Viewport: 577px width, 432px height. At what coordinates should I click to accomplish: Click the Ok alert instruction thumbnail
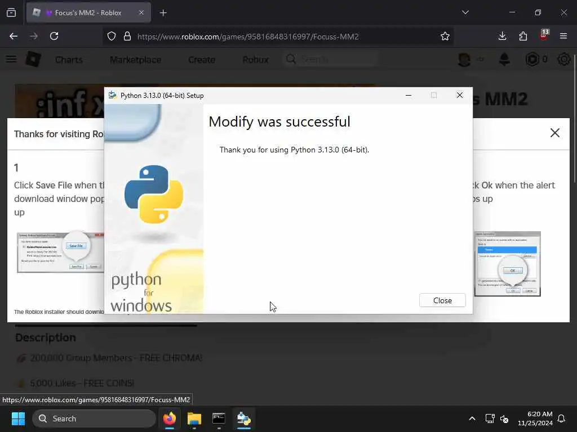pyautogui.click(x=508, y=264)
